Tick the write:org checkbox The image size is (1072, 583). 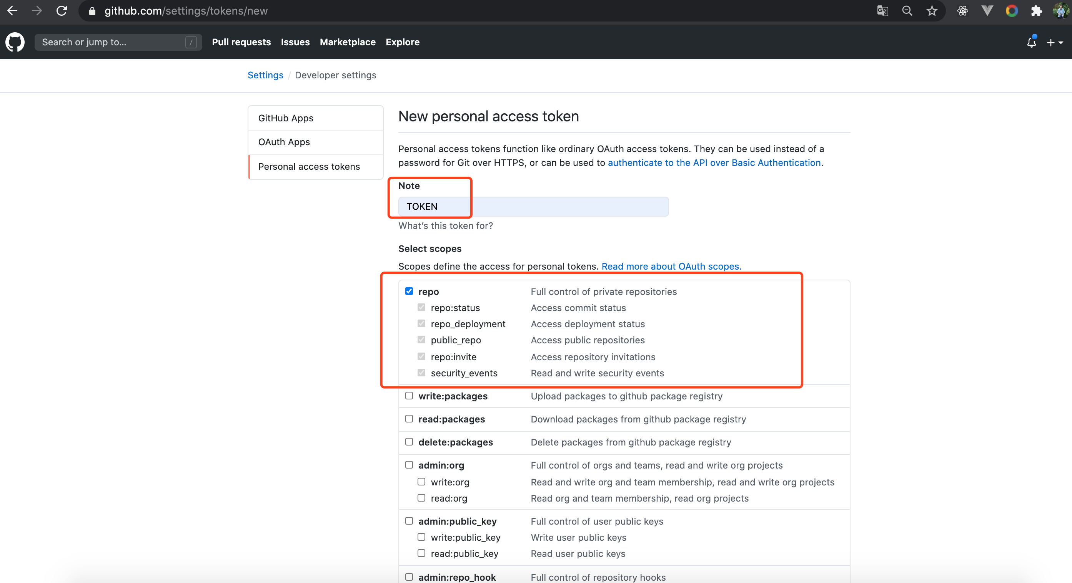click(x=421, y=482)
